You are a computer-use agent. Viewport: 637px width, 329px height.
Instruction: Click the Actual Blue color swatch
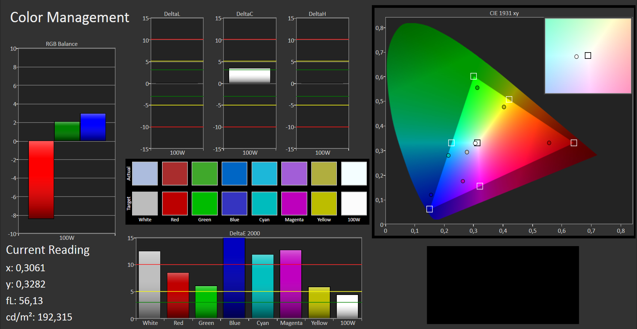pyautogui.click(x=234, y=174)
